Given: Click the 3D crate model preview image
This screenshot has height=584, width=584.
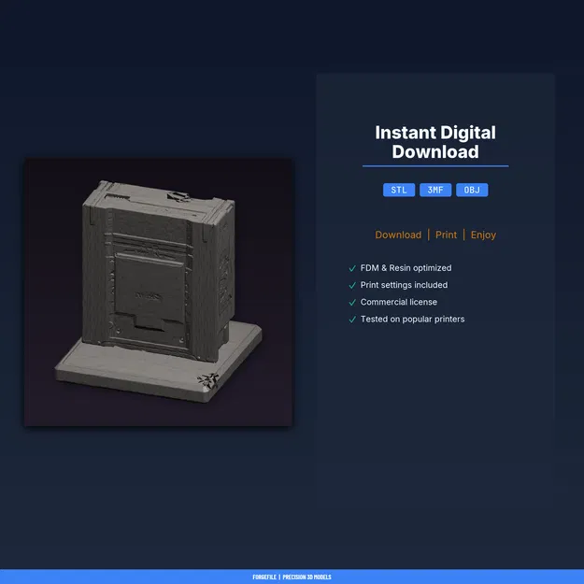Looking at the screenshot, I should [158, 292].
